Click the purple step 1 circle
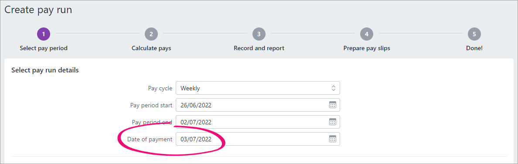This screenshot has height=164, width=518. [44, 34]
